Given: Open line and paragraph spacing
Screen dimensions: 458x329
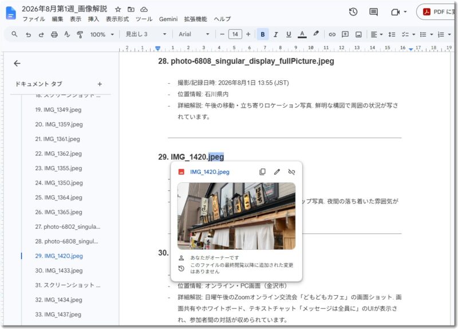Looking at the screenshot, I should tap(392, 34).
